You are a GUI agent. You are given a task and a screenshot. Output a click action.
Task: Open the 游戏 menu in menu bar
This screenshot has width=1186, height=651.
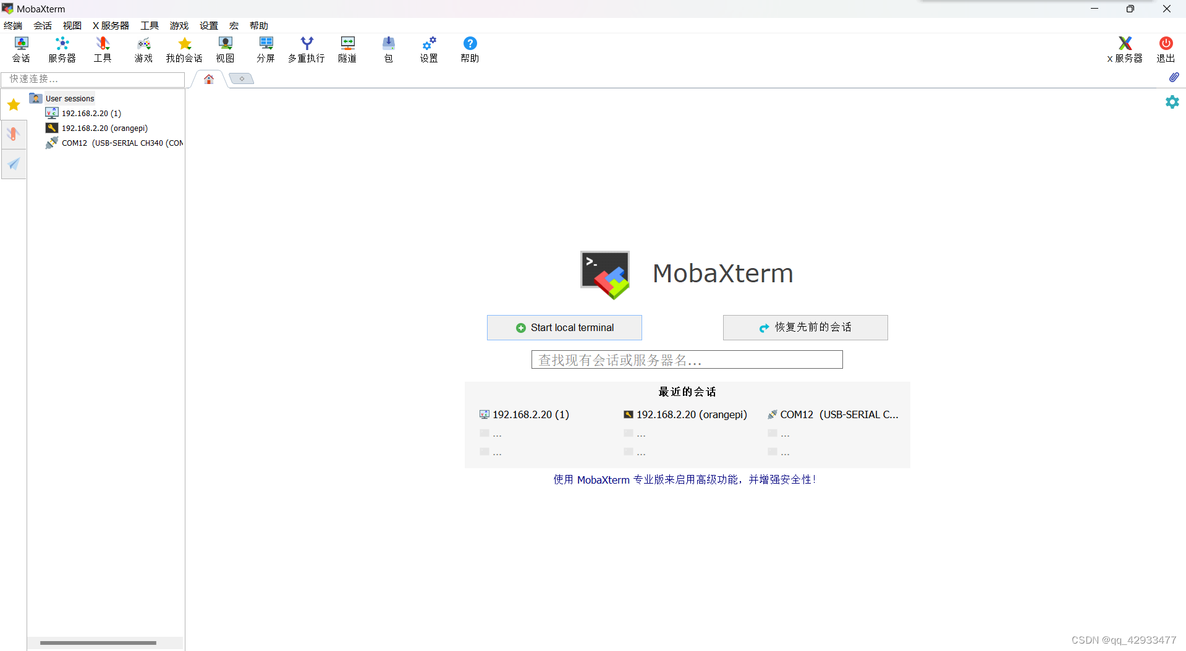point(179,25)
